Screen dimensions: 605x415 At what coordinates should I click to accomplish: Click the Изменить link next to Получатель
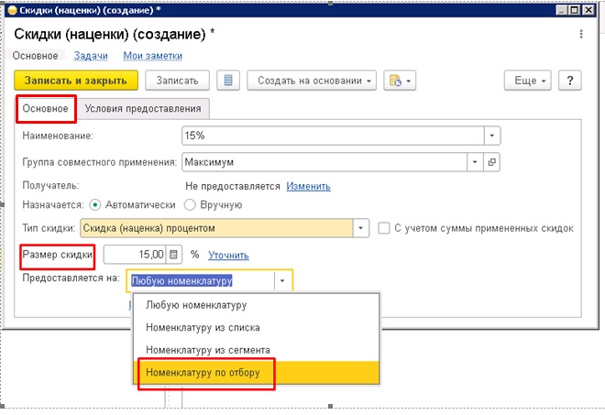tap(308, 186)
